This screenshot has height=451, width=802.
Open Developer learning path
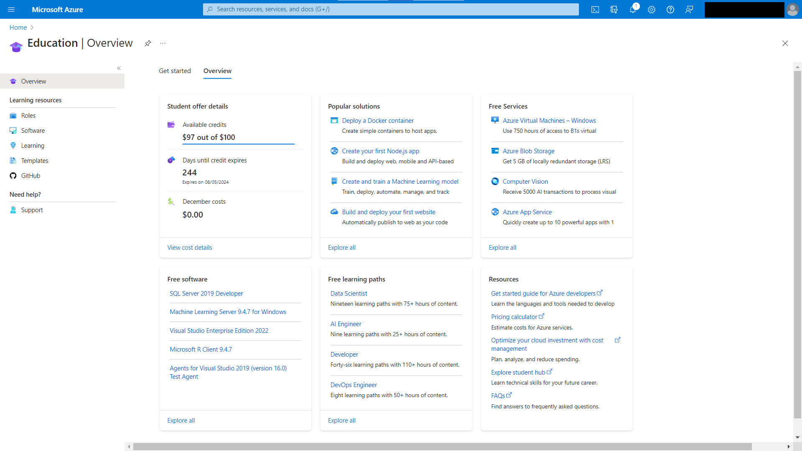tap(344, 355)
